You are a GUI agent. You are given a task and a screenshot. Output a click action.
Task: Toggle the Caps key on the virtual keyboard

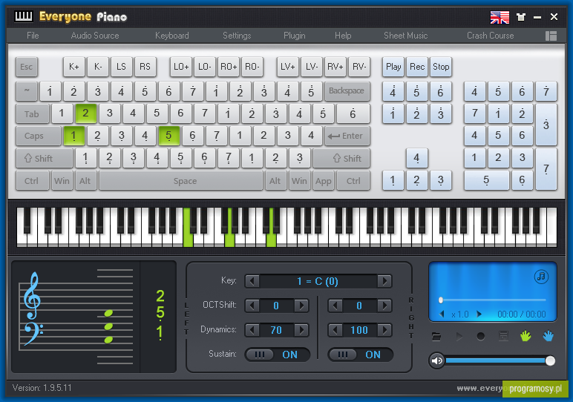39,136
